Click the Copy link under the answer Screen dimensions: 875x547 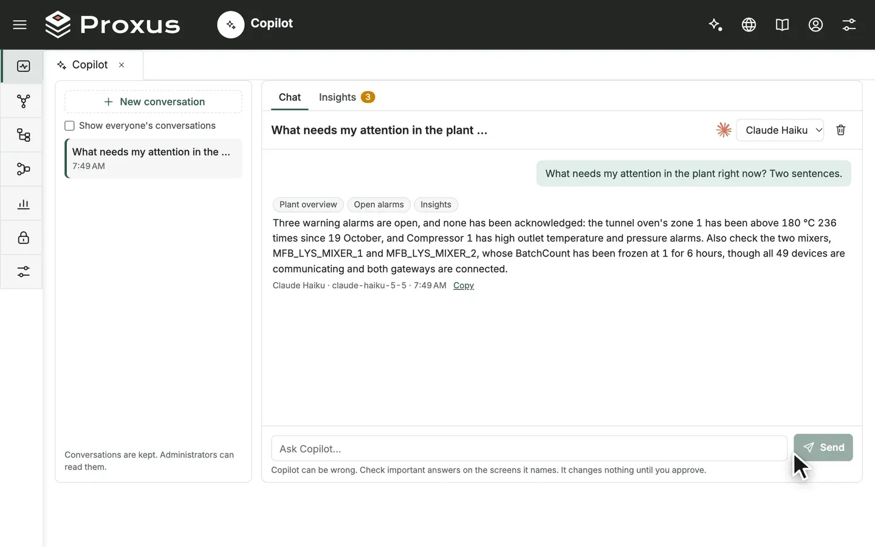pyautogui.click(x=463, y=286)
